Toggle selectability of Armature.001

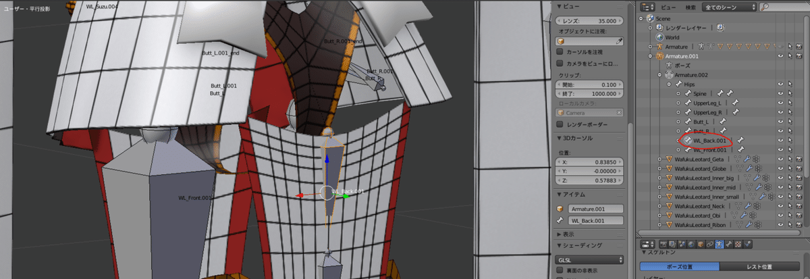(791, 56)
